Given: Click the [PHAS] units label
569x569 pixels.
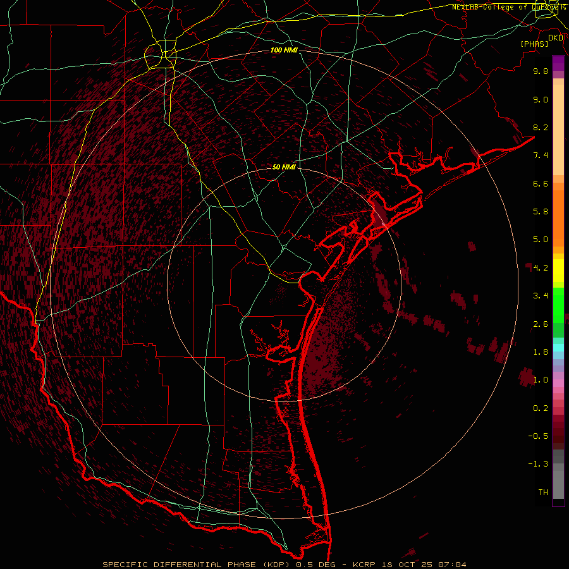Looking at the screenshot, I should [534, 44].
